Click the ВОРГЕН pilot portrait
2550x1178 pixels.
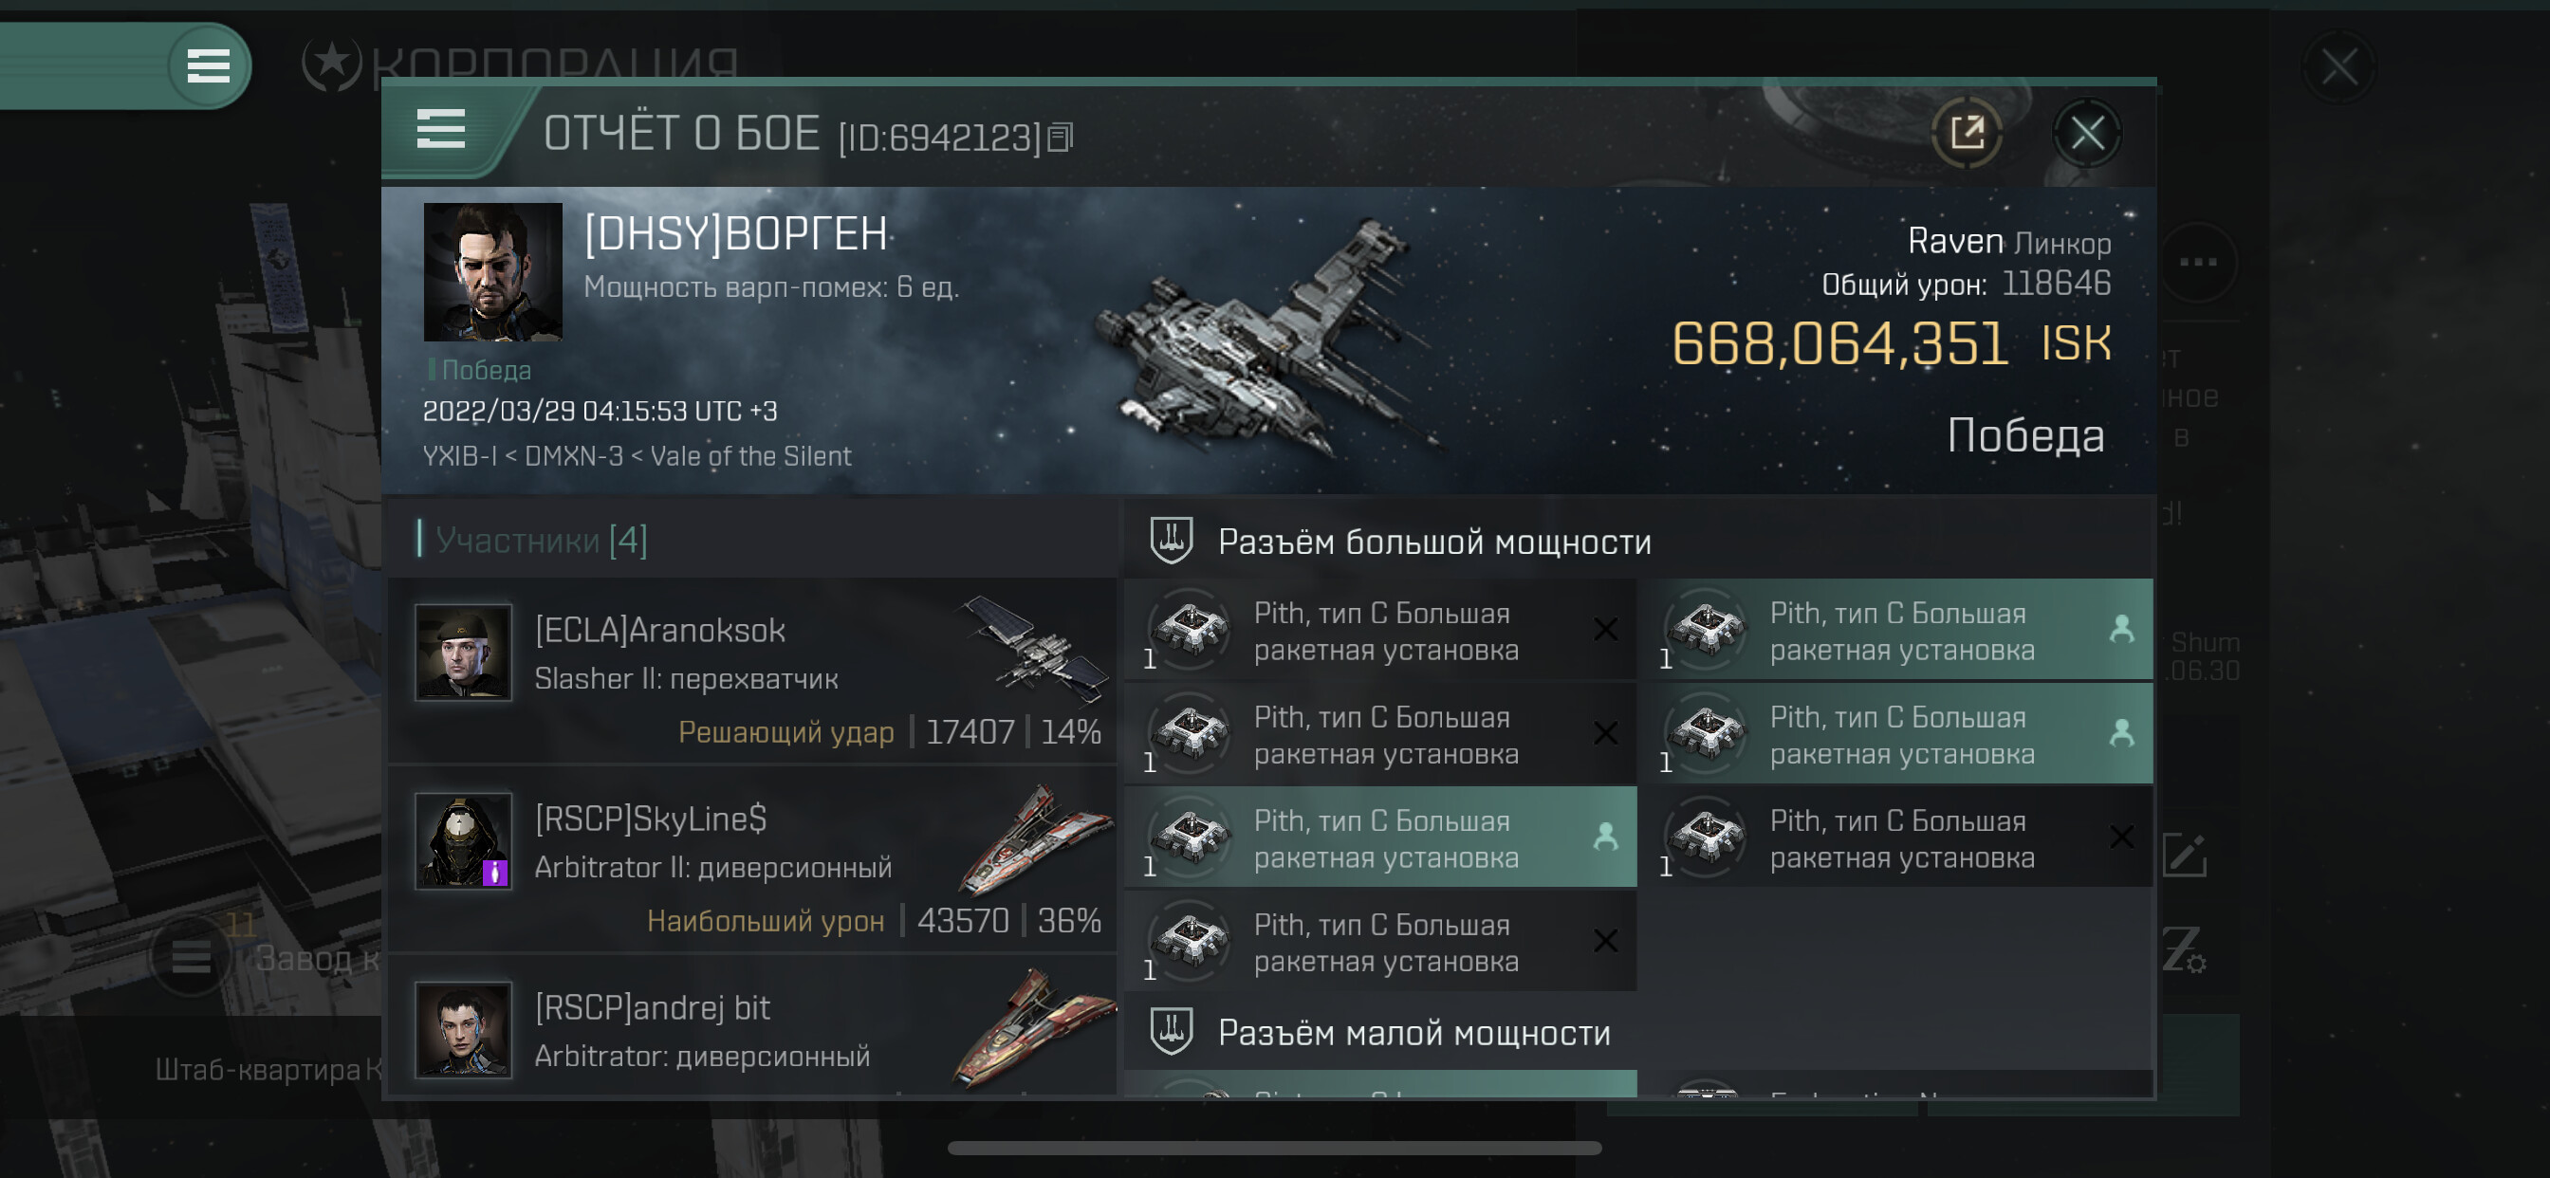tap(493, 272)
